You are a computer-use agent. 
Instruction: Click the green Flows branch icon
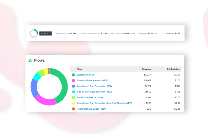[x=30, y=61]
